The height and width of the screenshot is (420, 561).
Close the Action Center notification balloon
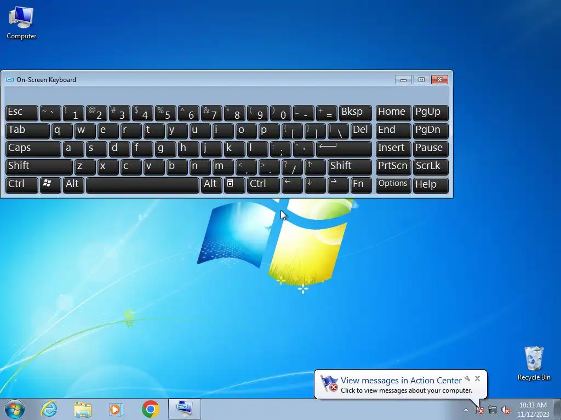point(477,378)
